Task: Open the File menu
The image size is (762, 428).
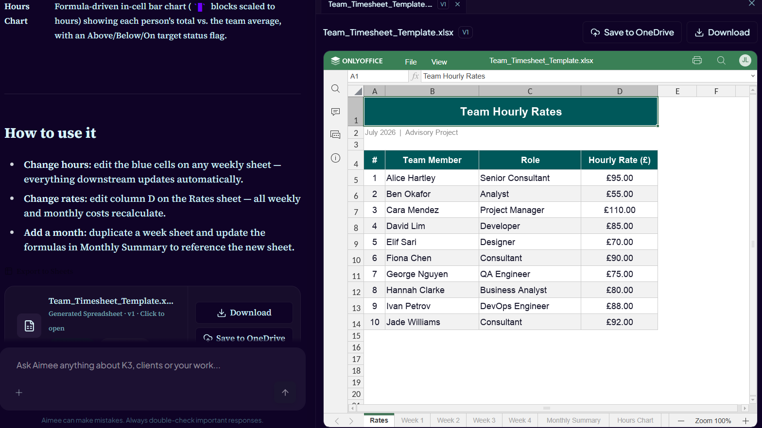Action: click(411, 62)
